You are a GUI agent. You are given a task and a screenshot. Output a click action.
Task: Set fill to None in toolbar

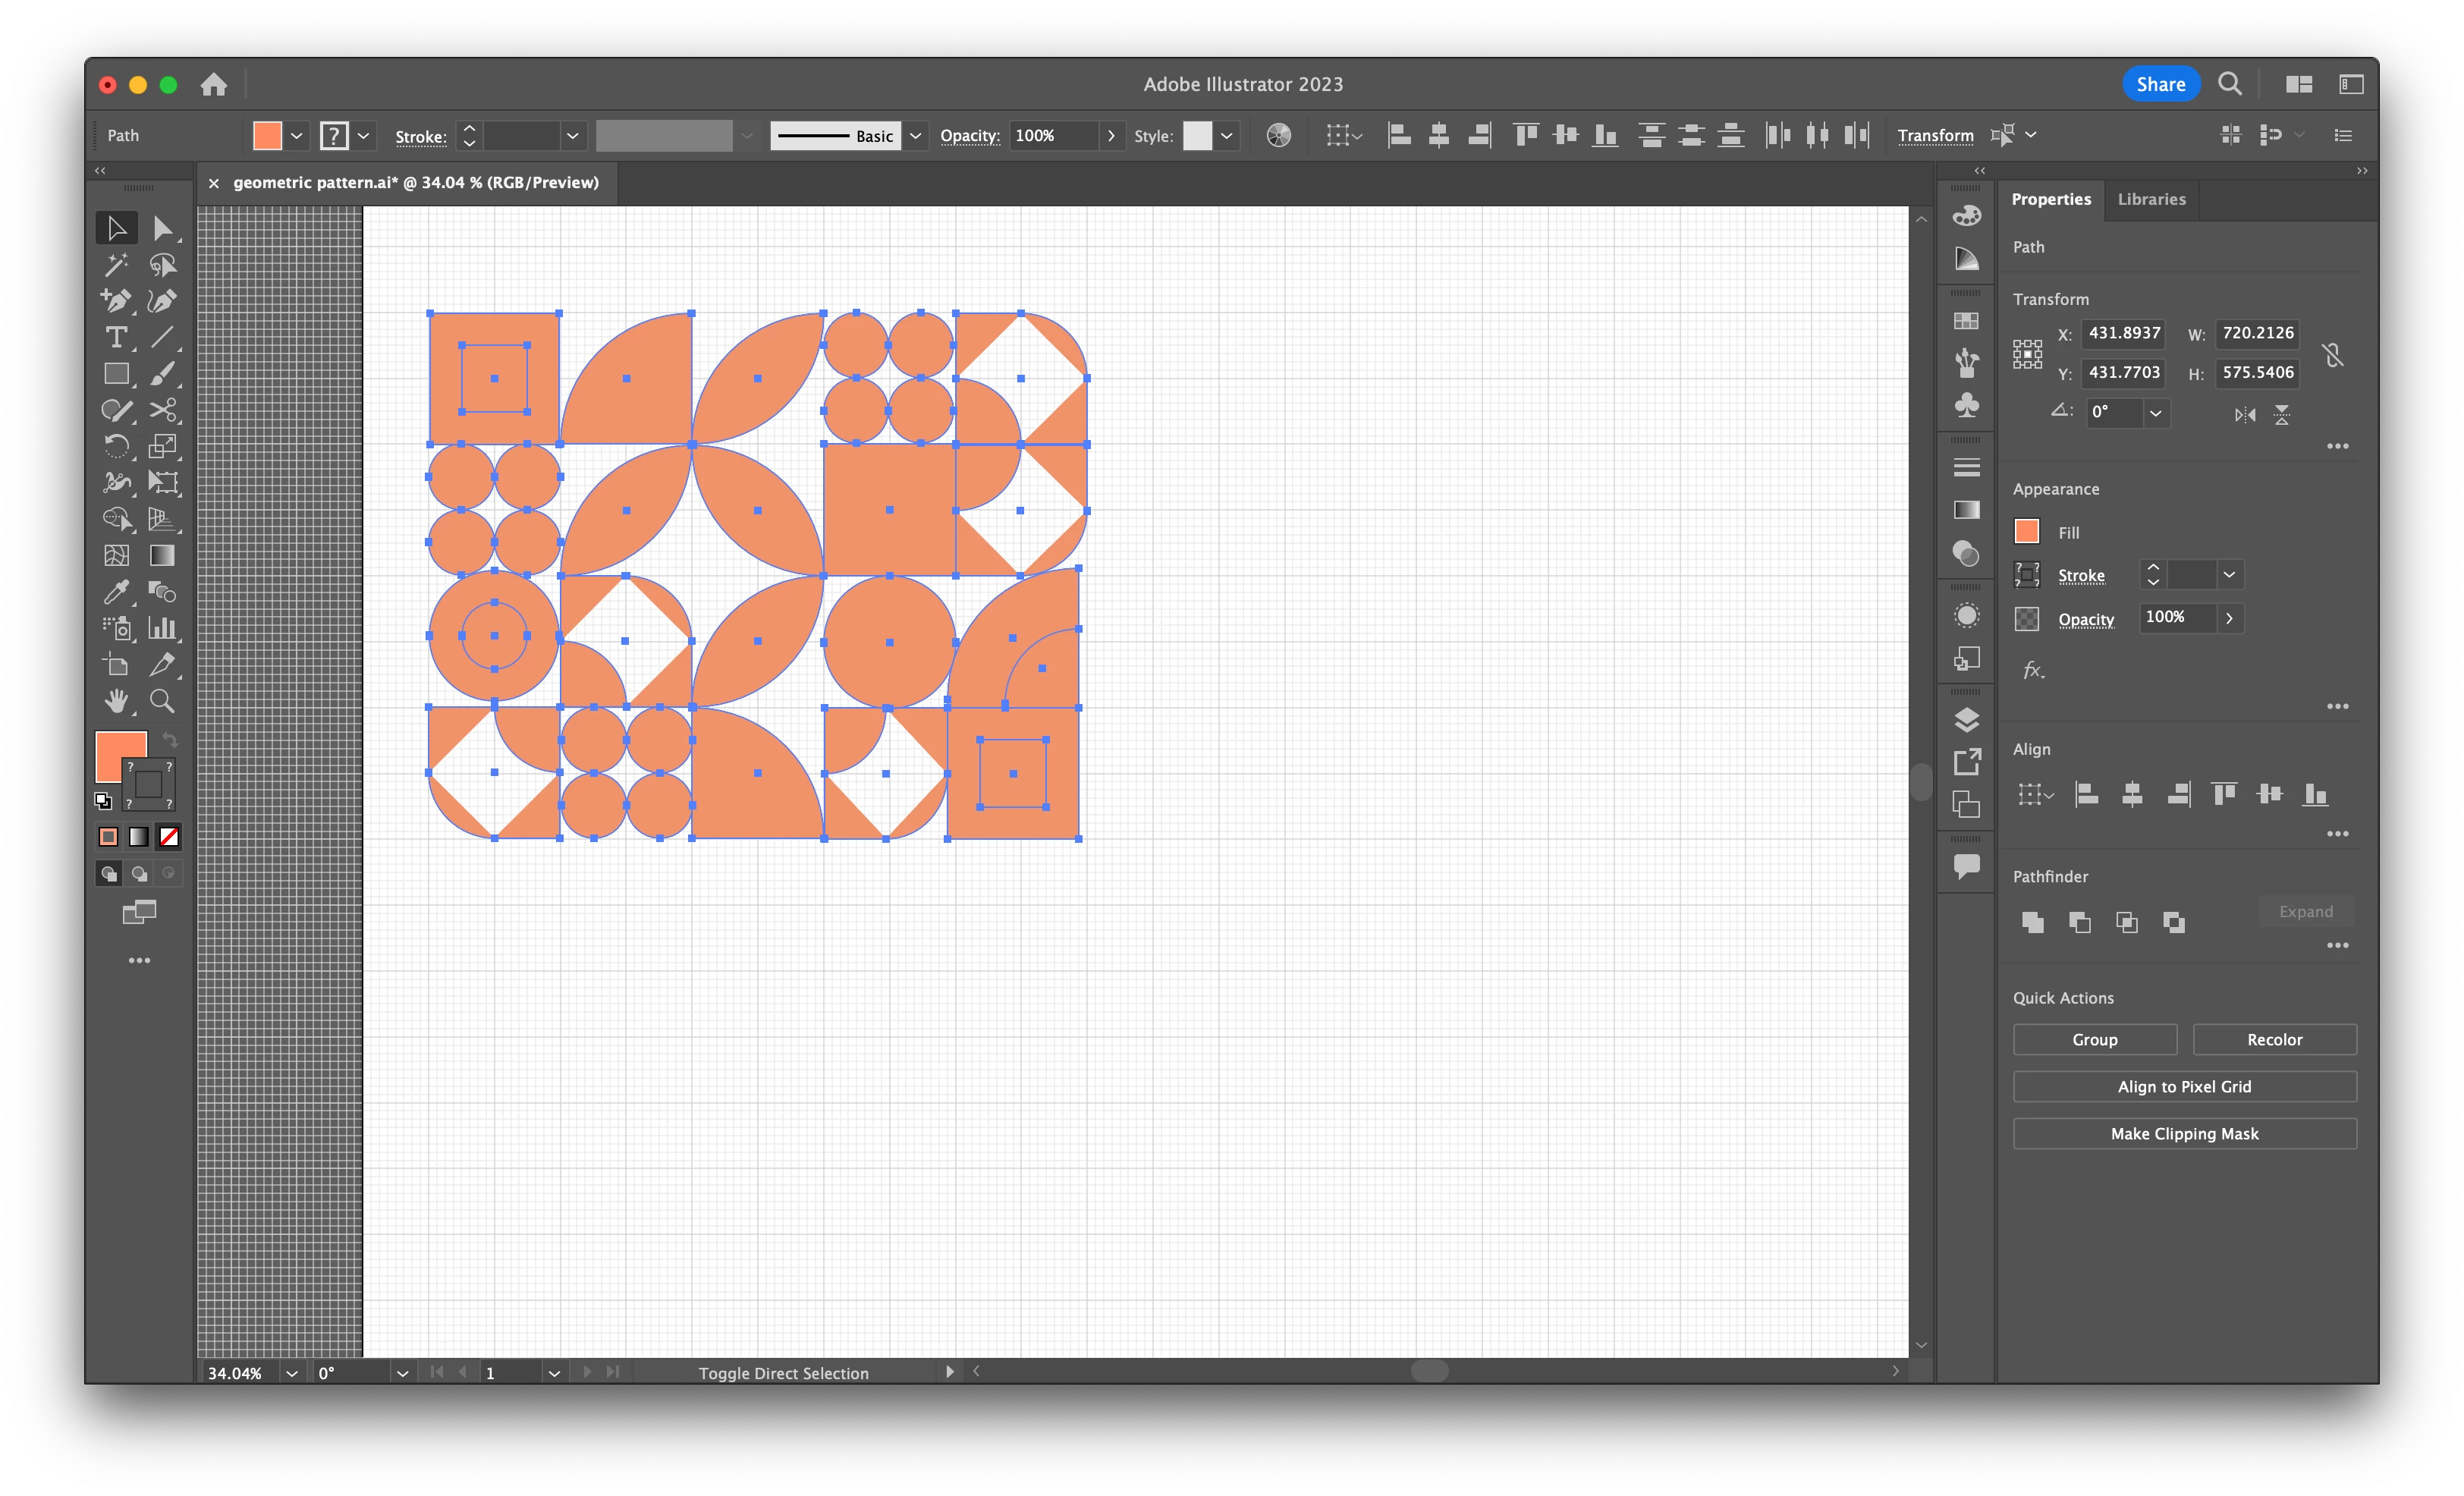[169, 836]
